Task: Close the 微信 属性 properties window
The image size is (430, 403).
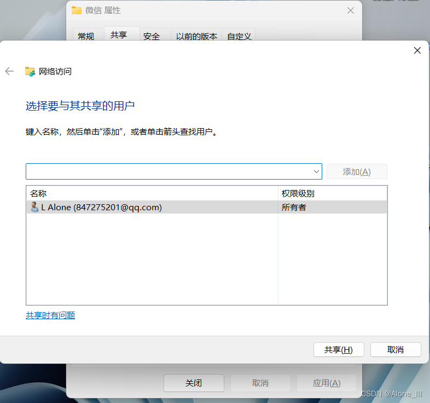Action: click(351, 10)
